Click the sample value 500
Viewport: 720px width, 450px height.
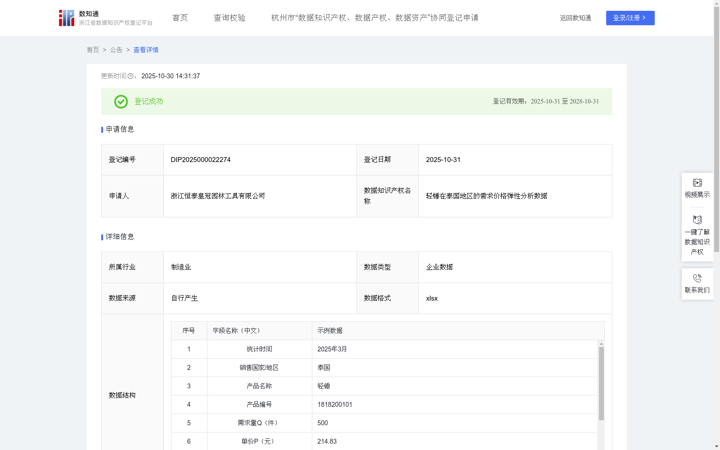coord(323,423)
